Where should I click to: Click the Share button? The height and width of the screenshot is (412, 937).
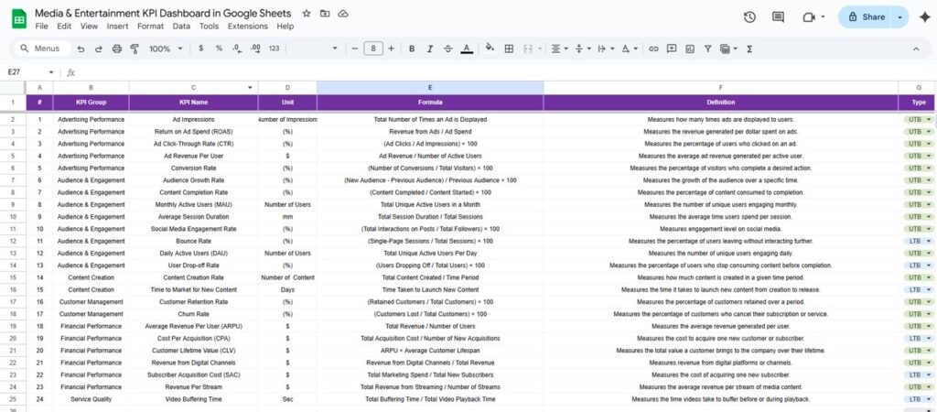click(866, 17)
